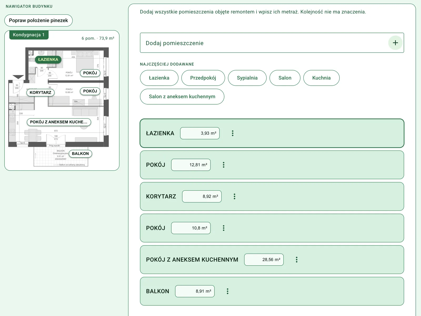The height and width of the screenshot is (316, 421).
Task: Click the KORYTARZ pin on floor plan
Action: coord(41,92)
